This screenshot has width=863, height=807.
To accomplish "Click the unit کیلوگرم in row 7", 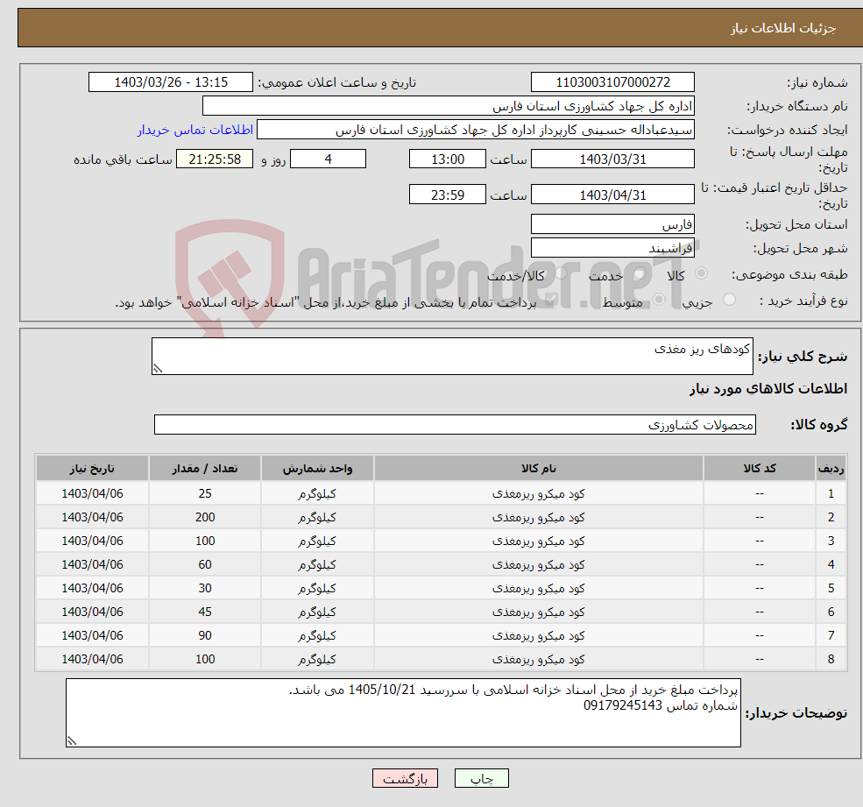I will [317, 636].
